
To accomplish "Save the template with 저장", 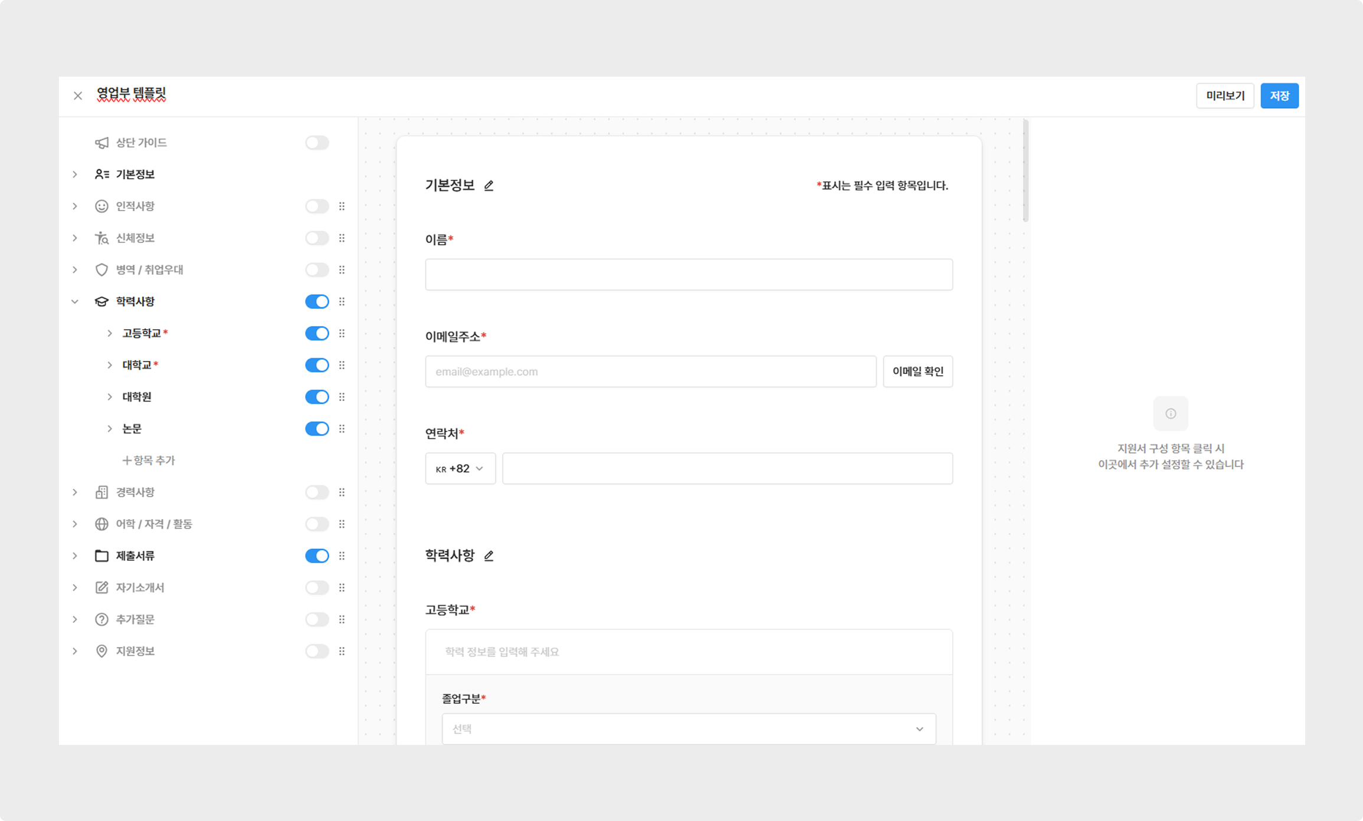I will point(1279,96).
